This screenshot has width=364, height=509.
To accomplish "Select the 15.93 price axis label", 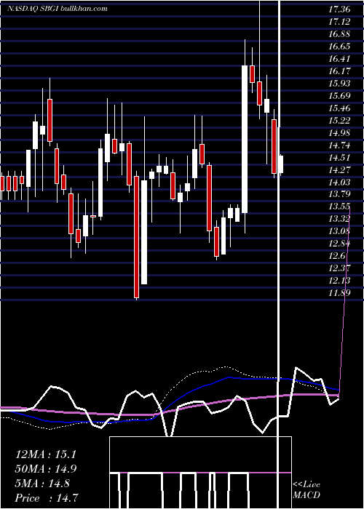I will pyautogui.click(x=339, y=84).
